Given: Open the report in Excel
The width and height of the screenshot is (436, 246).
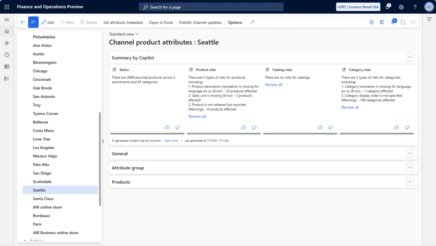Looking at the screenshot, I should tap(161, 22).
